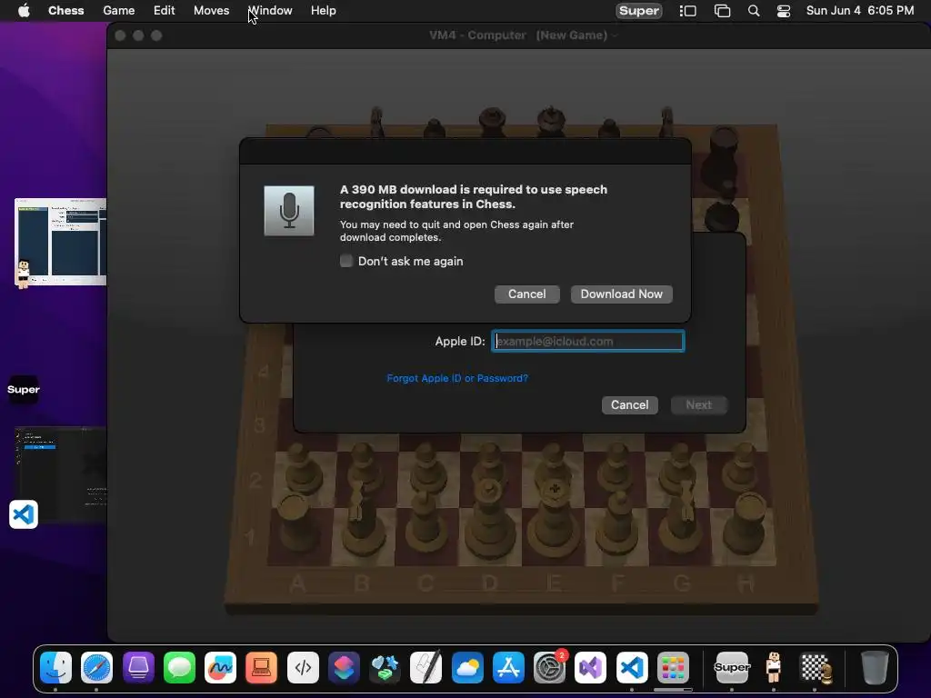Open Freeform from the Dock
This screenshot has width=931, height=698.
(220, 668)
